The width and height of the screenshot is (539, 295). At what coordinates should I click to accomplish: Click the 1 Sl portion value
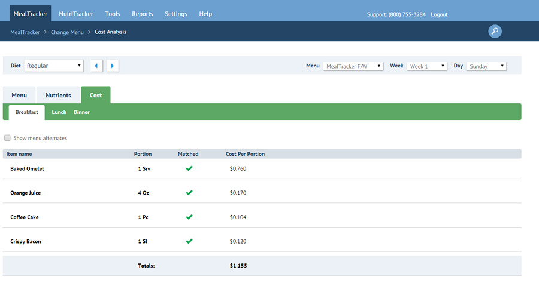click(x=143, y=241)
